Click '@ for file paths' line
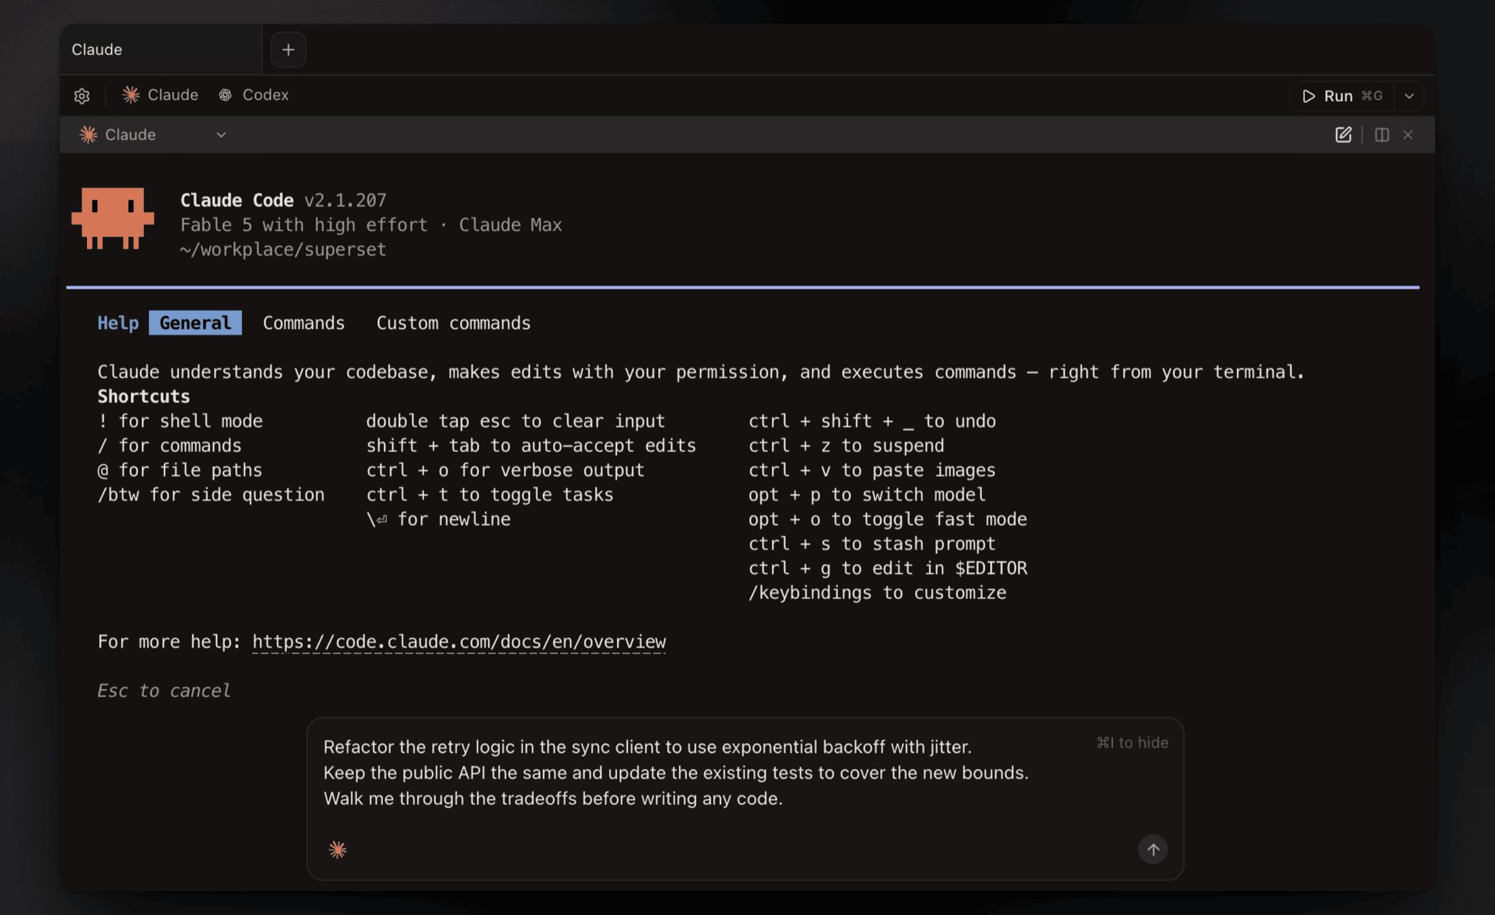The height and width of the screenshot is (915, 1495). (x=180, y=470)
